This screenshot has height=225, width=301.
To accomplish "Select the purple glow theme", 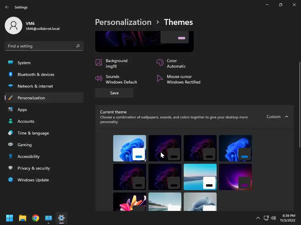I will [235, 177].
